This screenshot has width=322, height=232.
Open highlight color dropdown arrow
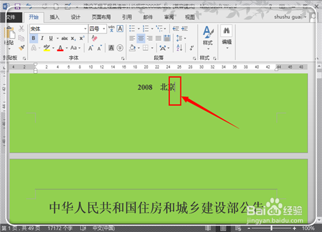tap(53, 48)
